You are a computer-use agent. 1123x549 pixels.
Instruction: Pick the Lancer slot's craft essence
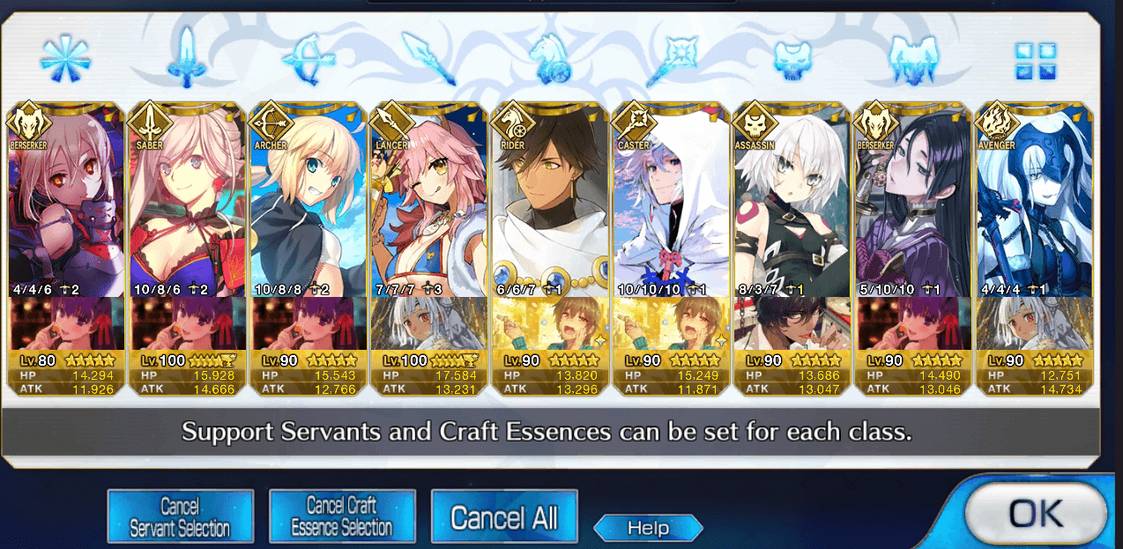point(429,324)
